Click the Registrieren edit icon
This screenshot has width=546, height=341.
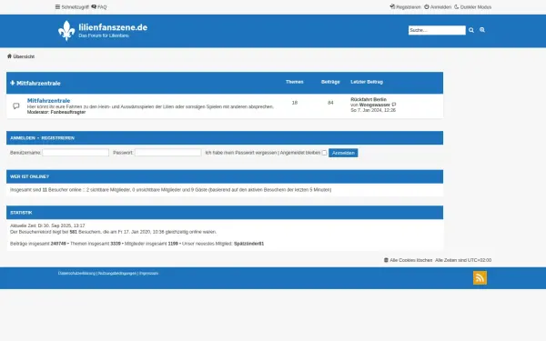coord(392,6)
